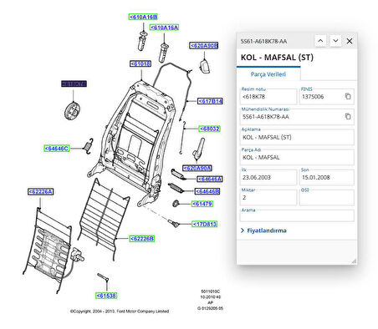This screenshot has height=329, width=378.
Task: Select part label <610A16B
Action: pyautogui.click(x=143, y=17)
